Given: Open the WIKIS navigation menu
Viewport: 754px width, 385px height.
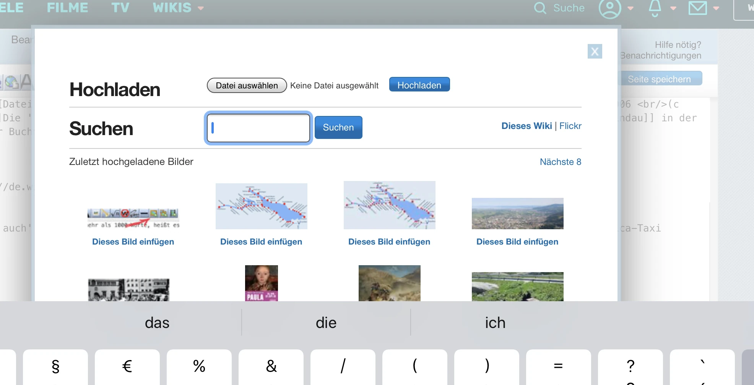Looking at the screenshot, I should (172, 8).
